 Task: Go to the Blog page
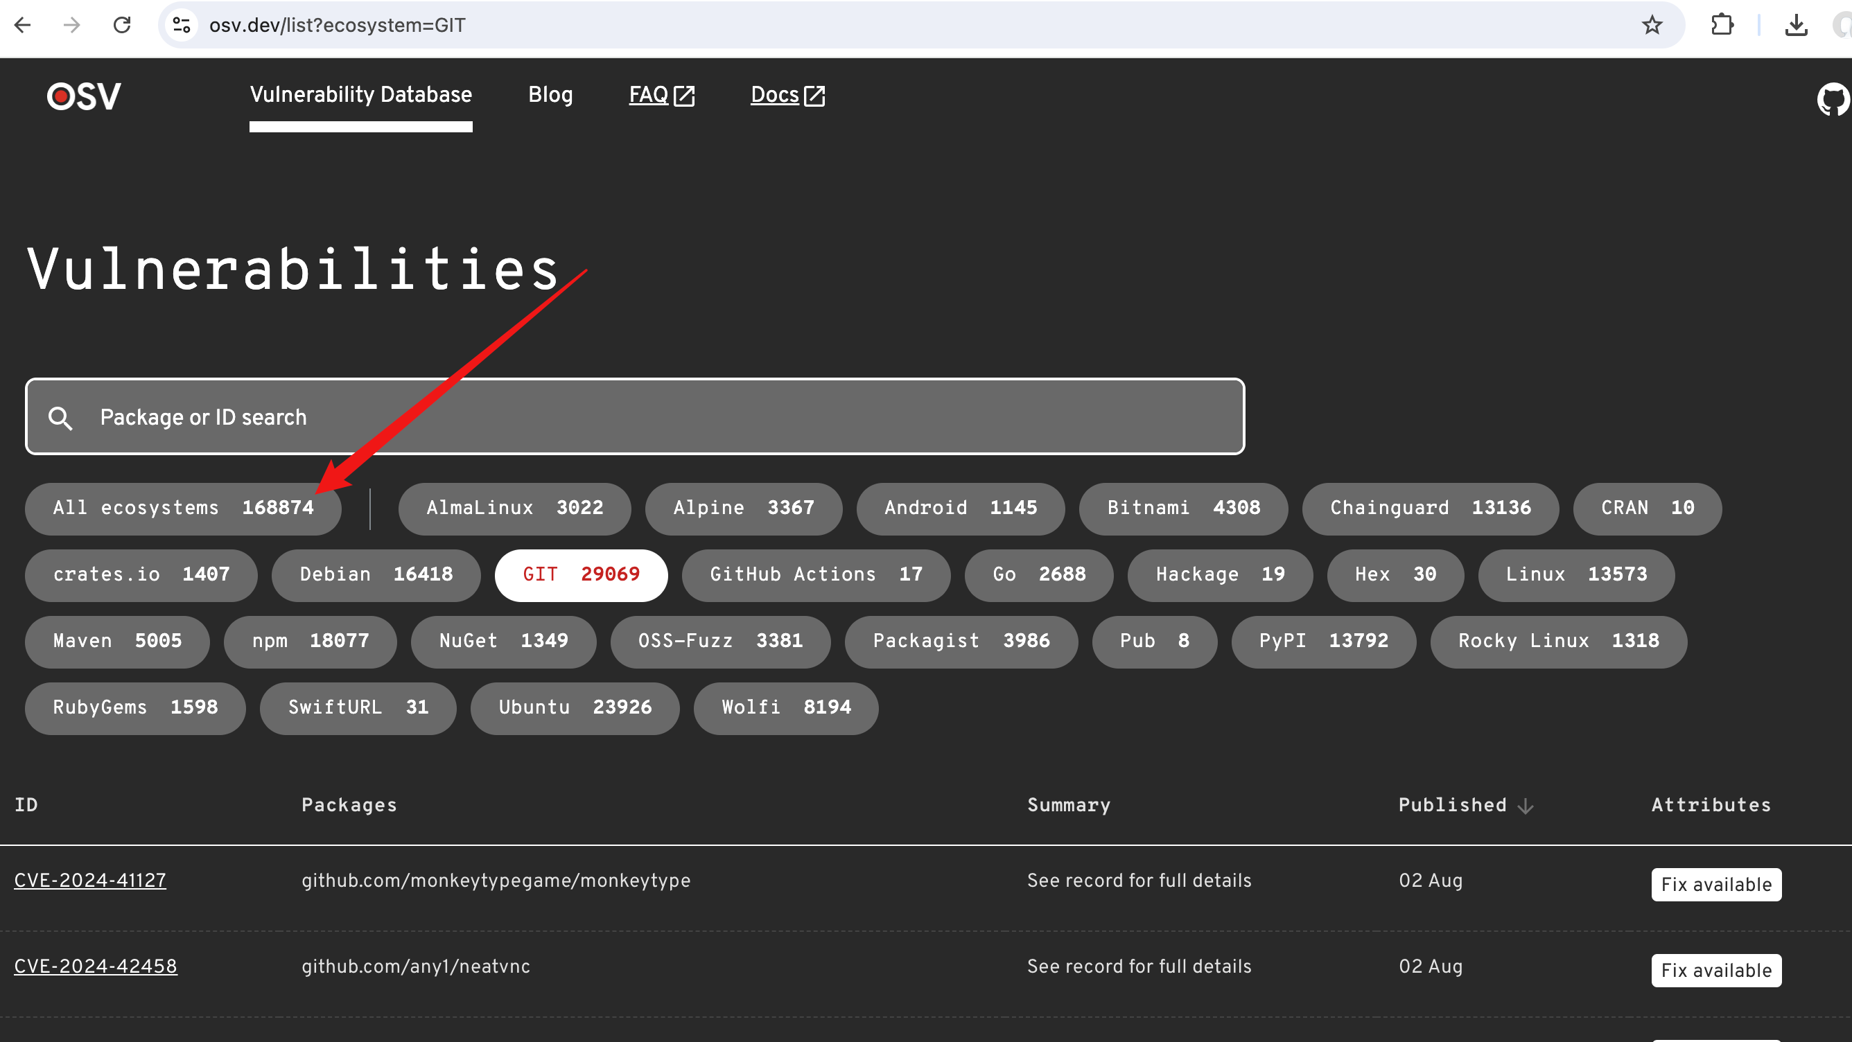pos(550,95)
